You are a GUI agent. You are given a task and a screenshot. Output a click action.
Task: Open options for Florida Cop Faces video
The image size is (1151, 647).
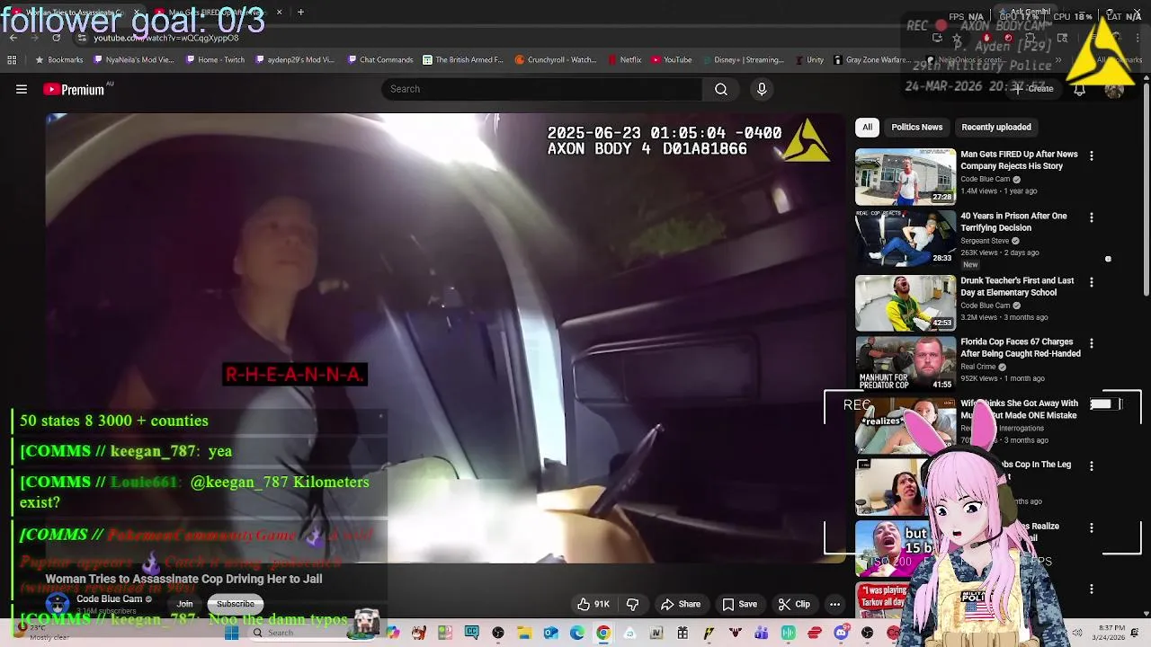[x=1092, y=343]
